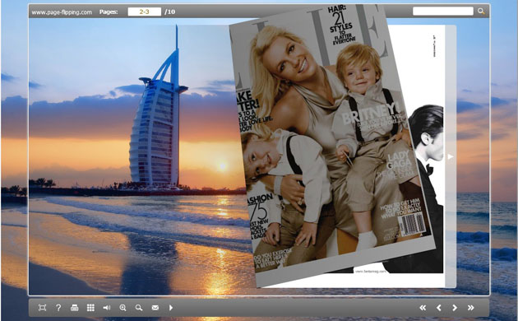The width and height of the screenshot is (518, 321).
Task: Jump to the last page
Action: tap(471, 308)
